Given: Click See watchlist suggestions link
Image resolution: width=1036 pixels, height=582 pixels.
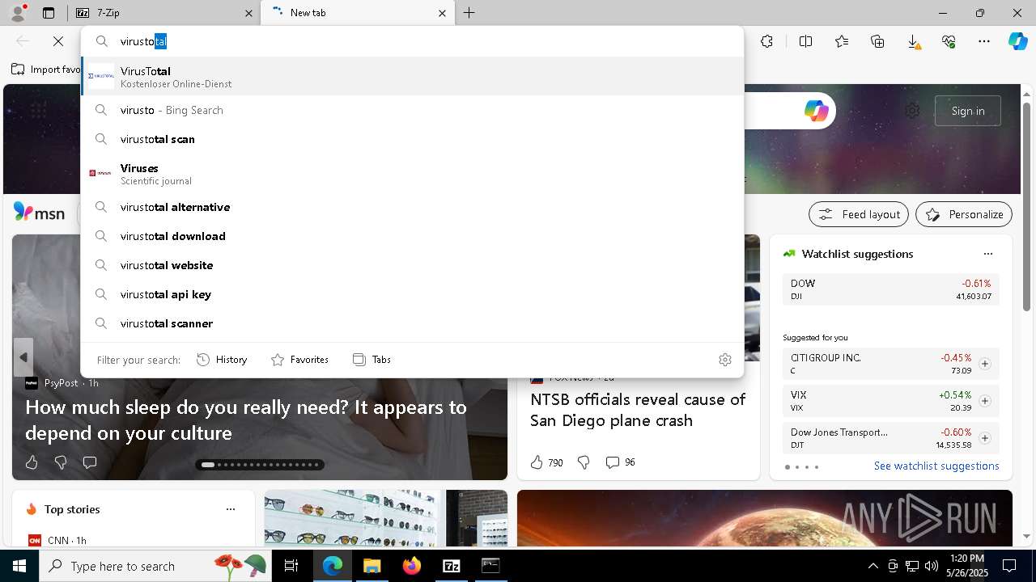Looking at the screenshot, I should click(936, 466).
